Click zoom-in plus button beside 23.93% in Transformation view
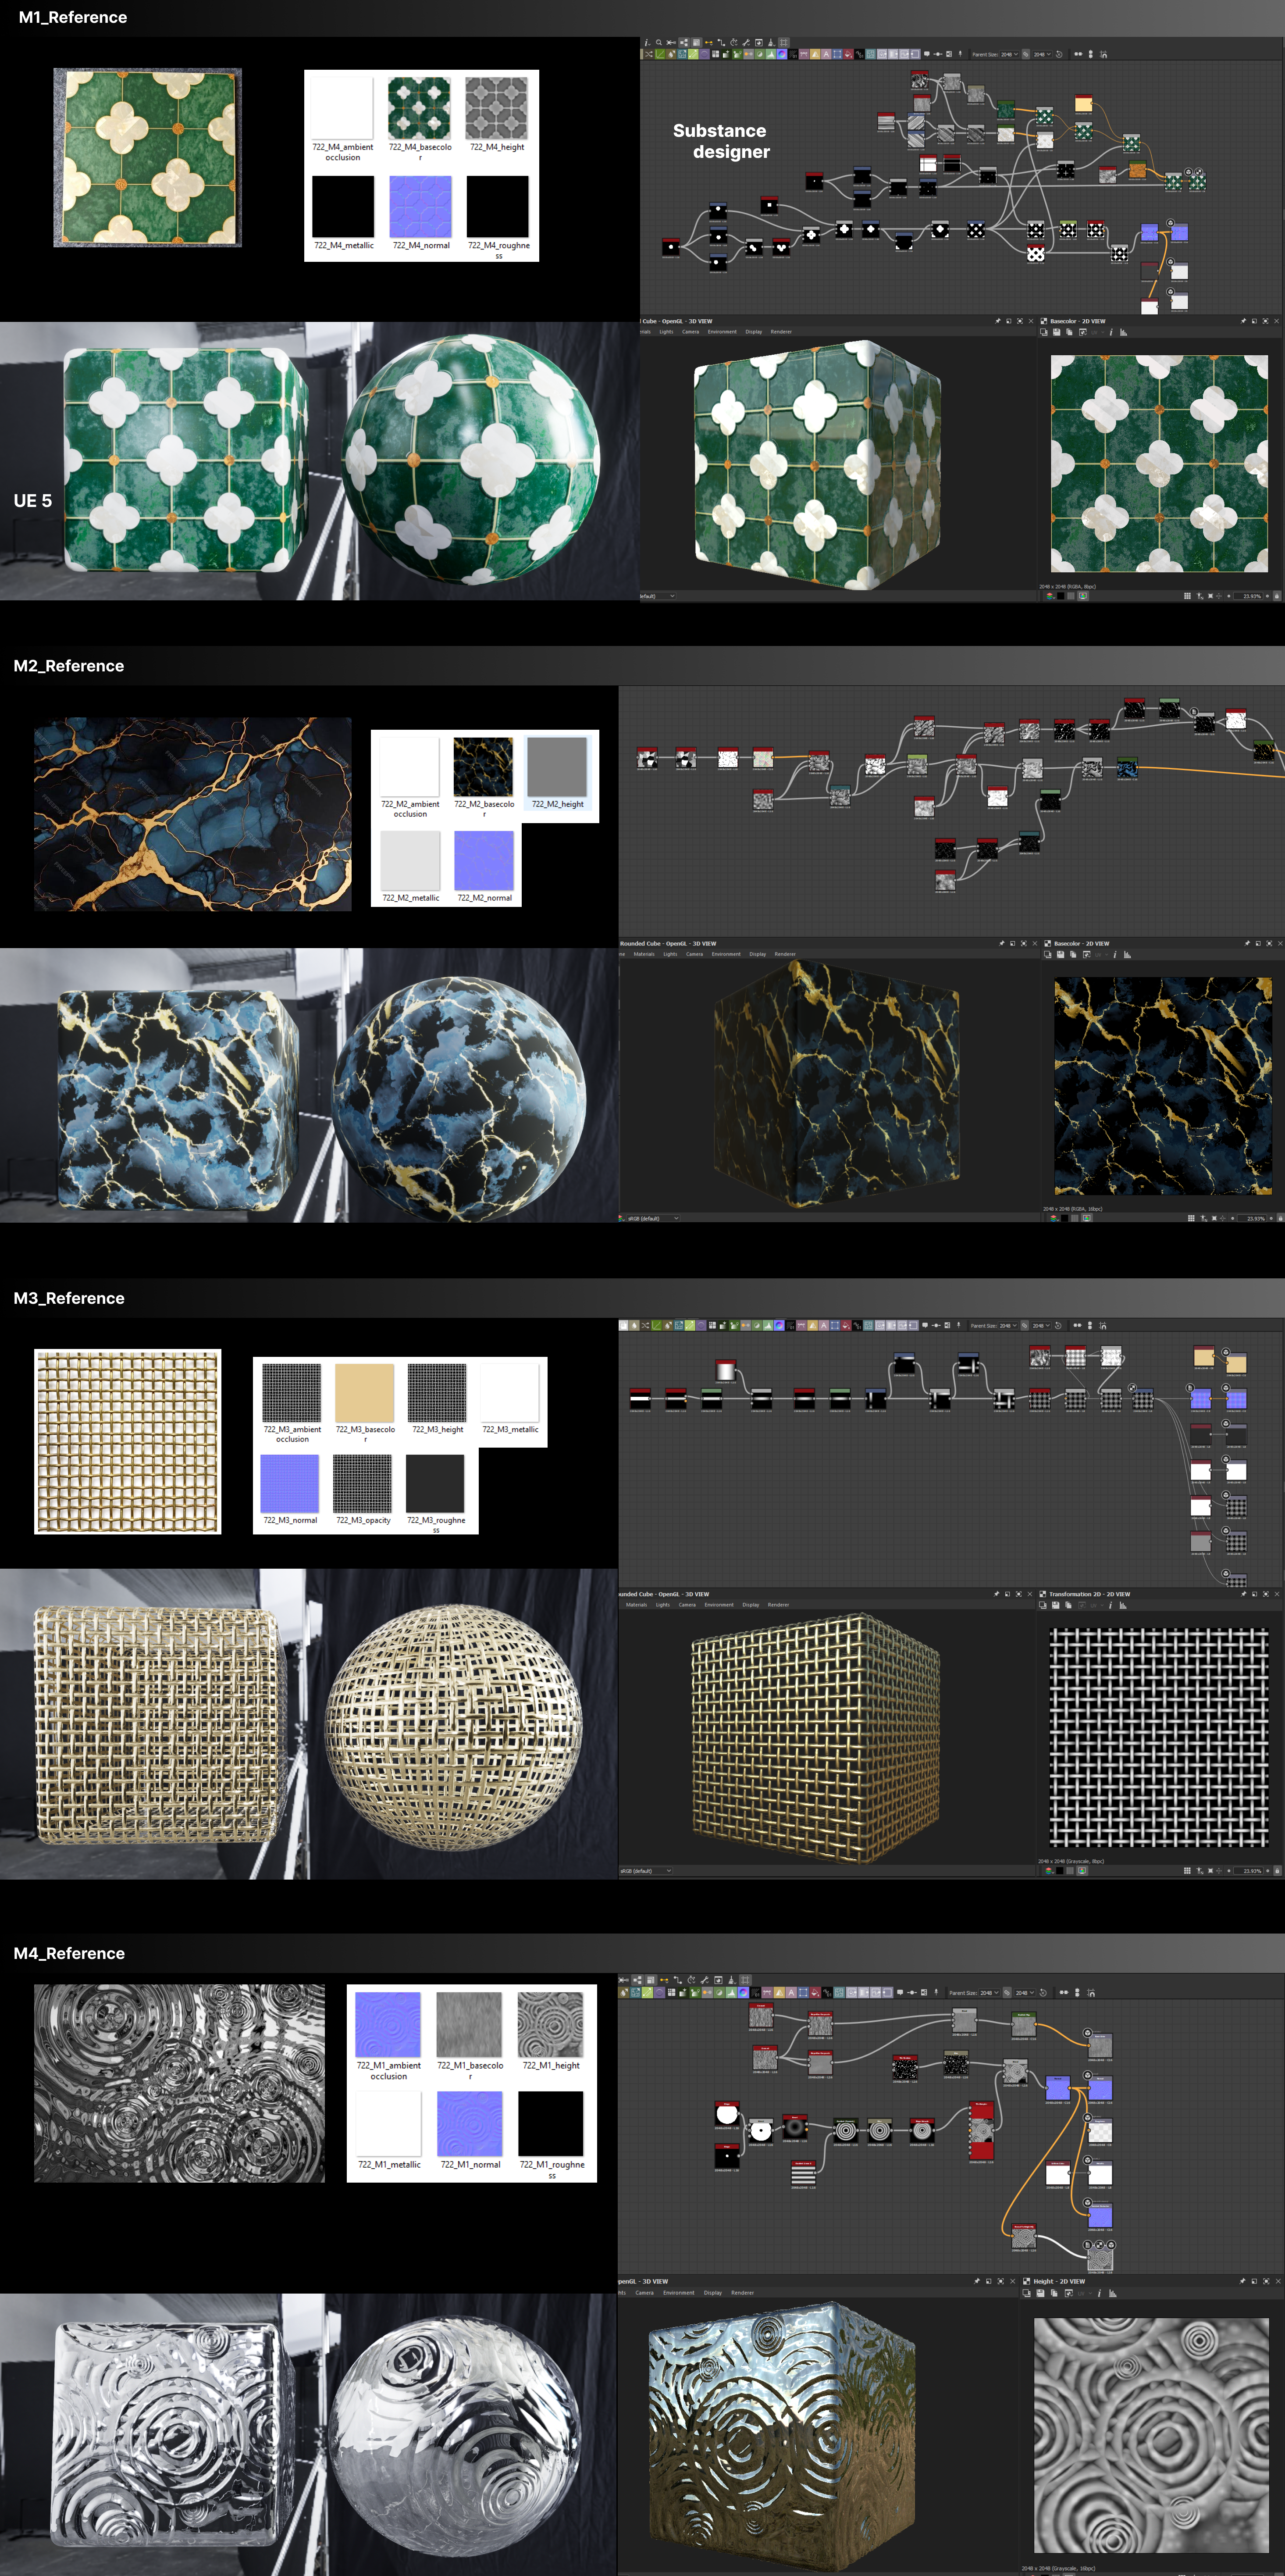 (1268, 1871)
